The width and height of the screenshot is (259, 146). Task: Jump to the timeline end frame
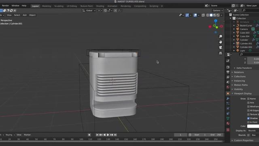pyautogui.click(x=115, y=135)
